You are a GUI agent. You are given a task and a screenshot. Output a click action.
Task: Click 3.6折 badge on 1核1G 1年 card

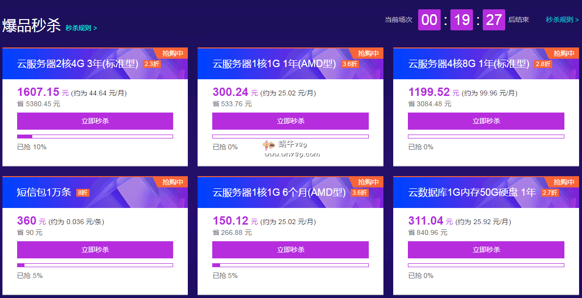[x=350, y=64]
